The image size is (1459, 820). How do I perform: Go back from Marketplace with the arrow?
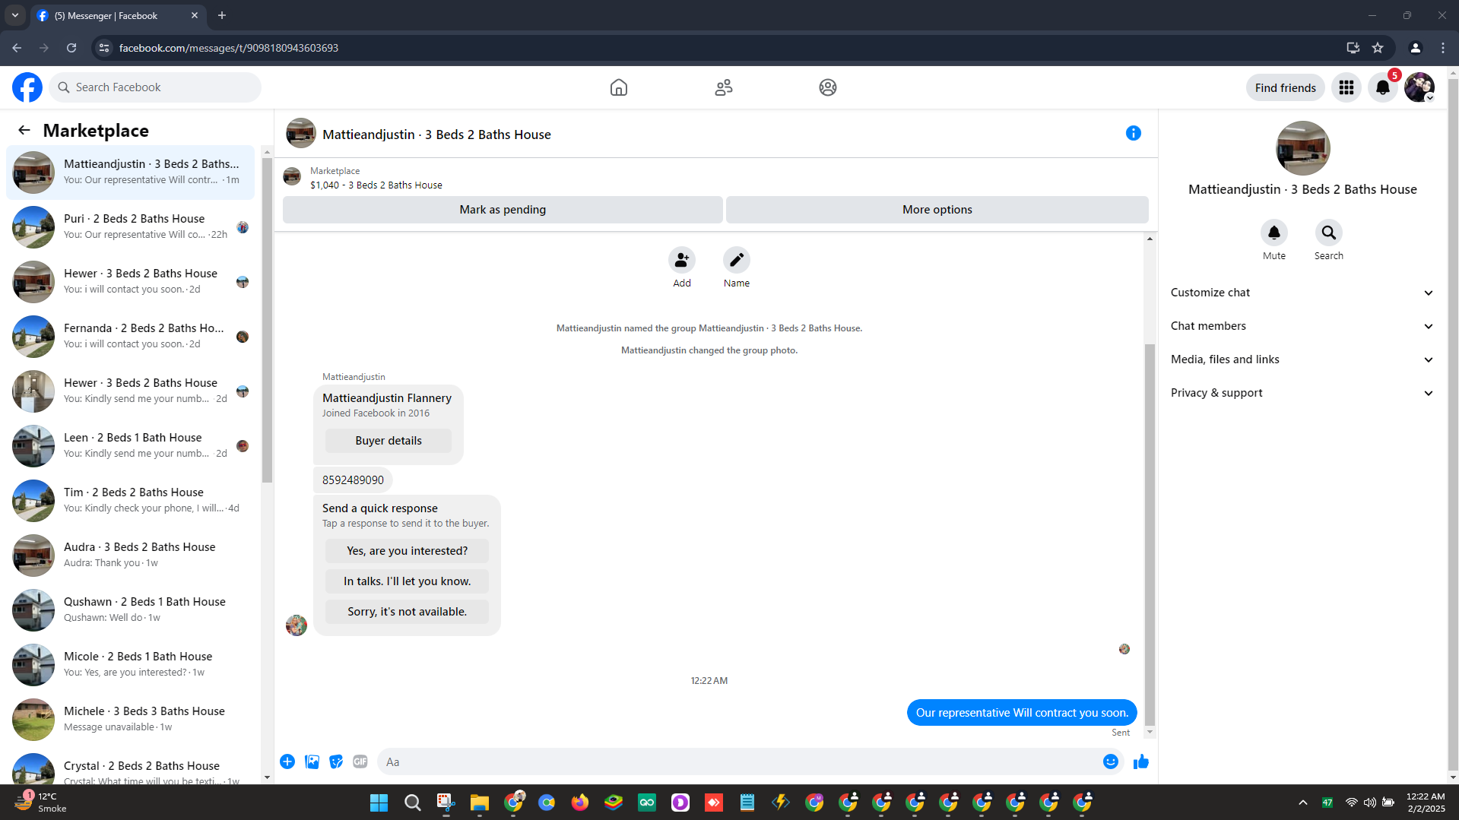tap(24, 130)
